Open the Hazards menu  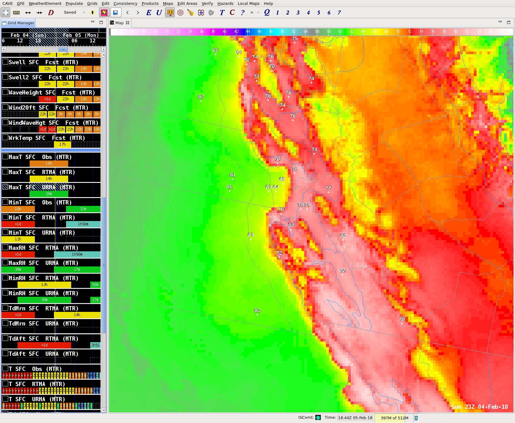pos(225,3)
